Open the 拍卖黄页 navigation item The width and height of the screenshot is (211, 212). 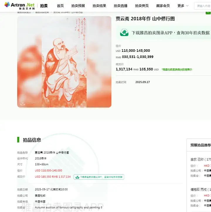pyautogui.click(x=142, y=6)
